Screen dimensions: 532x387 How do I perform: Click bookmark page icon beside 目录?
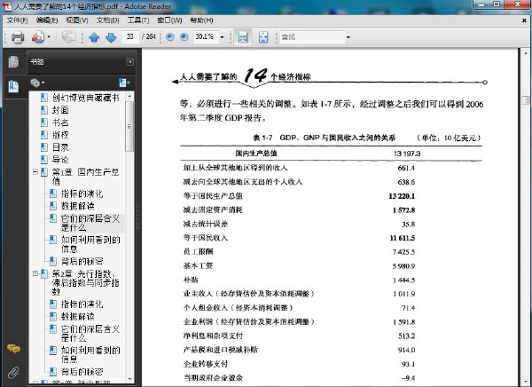[44, 147]
